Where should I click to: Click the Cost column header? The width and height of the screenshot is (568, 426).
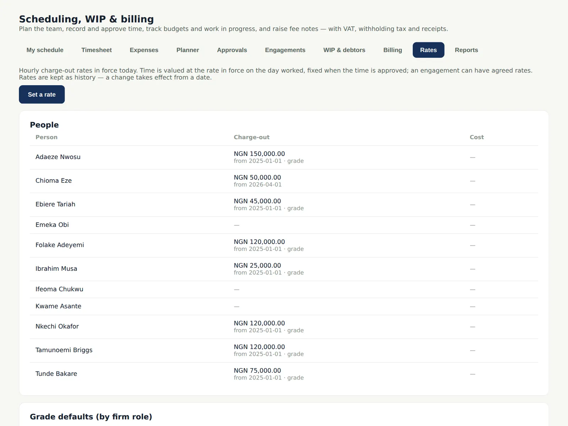click(477, 137)
